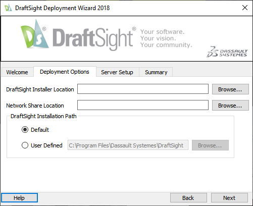This screenshot has height=206, width=253.
Task: Select the Deployment Options tab
Action: pyautogui.click(x=65, y=72)
